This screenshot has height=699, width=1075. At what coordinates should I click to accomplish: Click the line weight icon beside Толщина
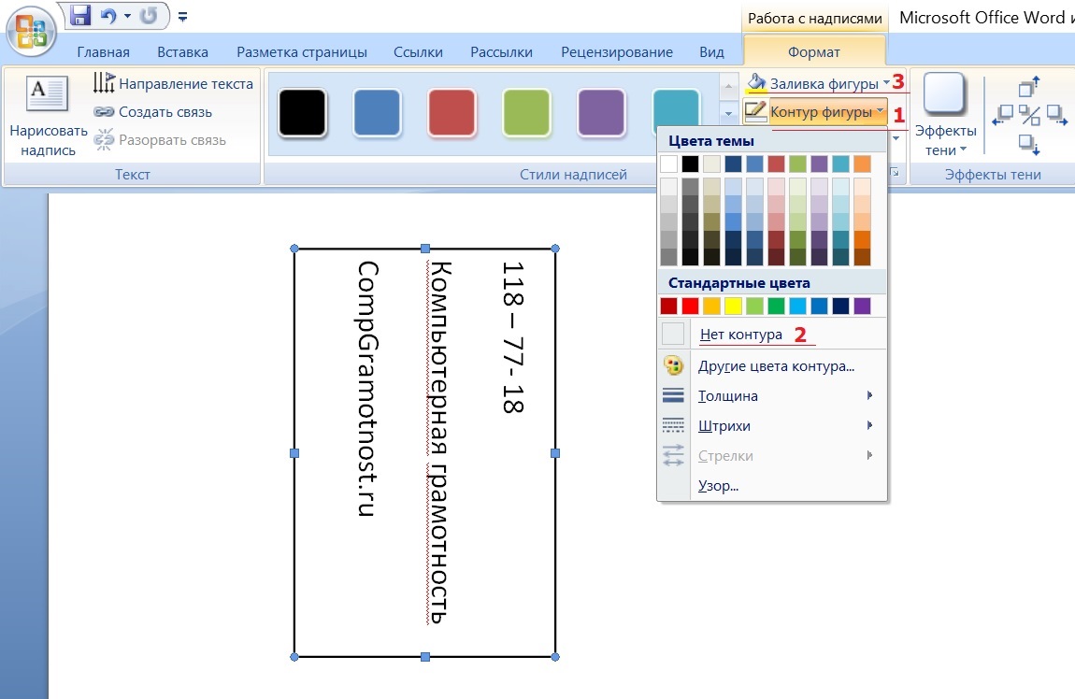(673, 395)
